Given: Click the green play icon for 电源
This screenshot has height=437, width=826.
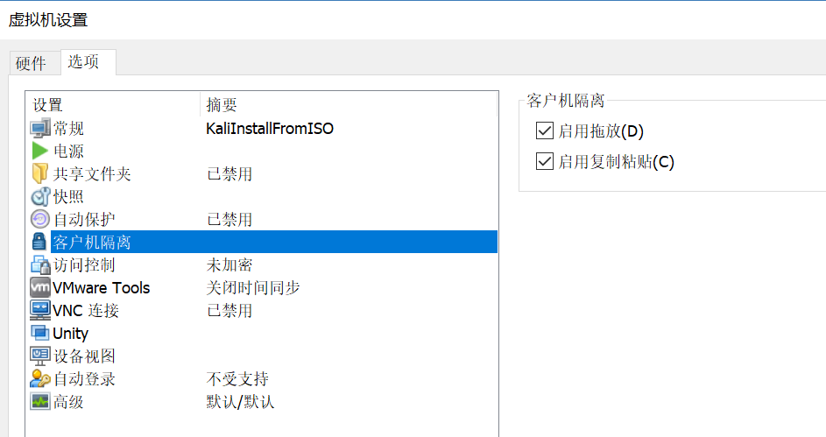Looking at the screenshot, I should (x=40, y=152).
